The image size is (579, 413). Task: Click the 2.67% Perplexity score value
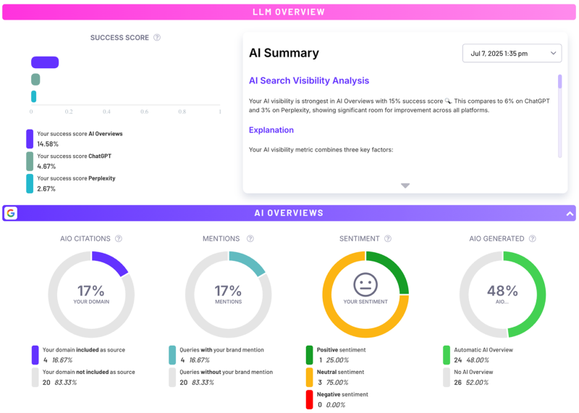coord(46,189)
